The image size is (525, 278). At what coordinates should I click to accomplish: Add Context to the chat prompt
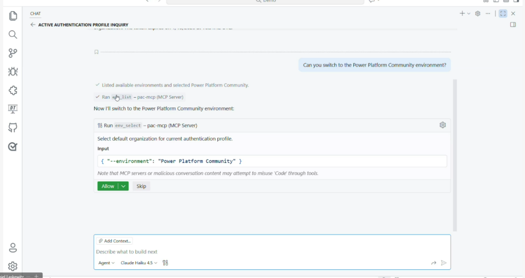[x=114, y=241]
